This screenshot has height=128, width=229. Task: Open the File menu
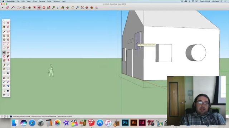(18, 1)
